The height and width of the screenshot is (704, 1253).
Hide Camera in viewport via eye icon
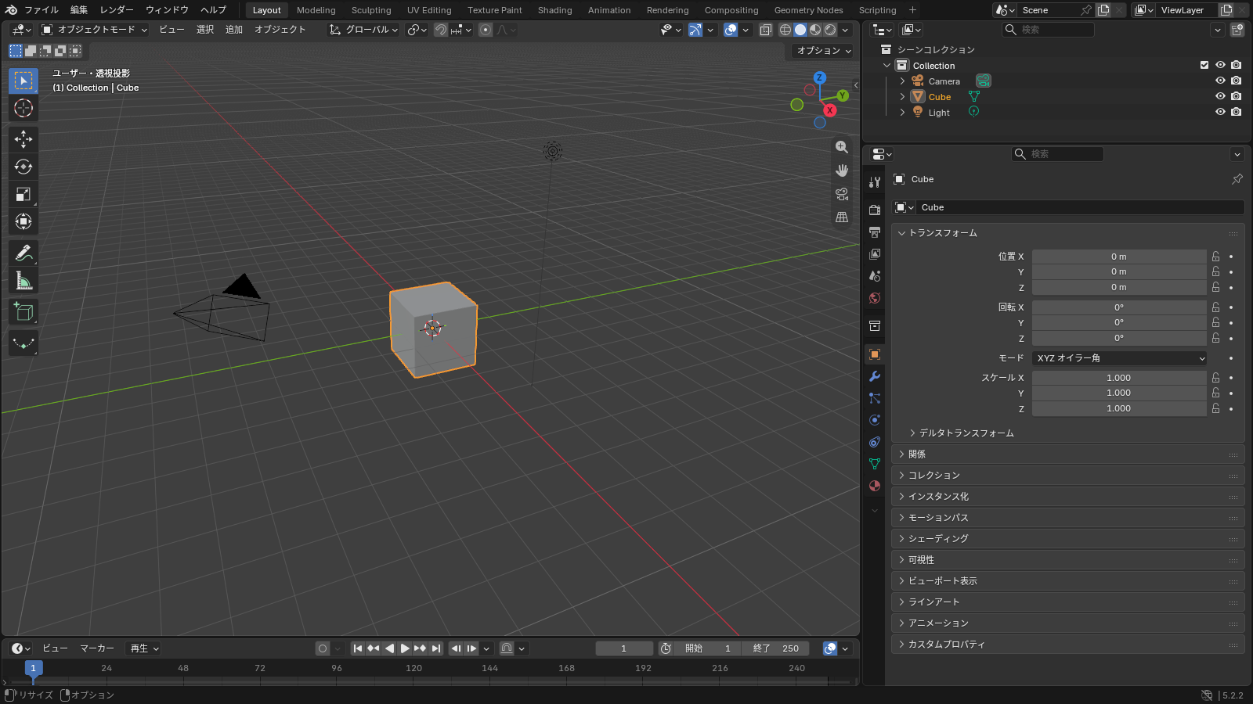1220,81
